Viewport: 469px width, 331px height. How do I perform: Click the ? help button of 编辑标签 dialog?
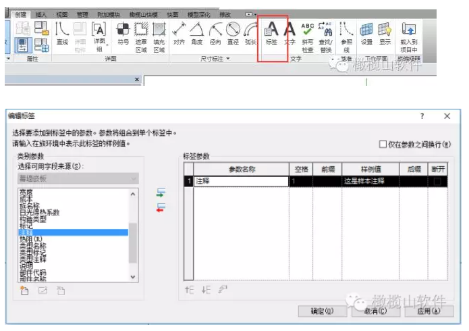[422, 116]
